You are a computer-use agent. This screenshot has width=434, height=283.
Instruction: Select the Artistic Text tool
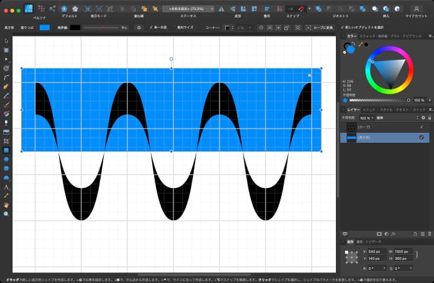(6, 187)
